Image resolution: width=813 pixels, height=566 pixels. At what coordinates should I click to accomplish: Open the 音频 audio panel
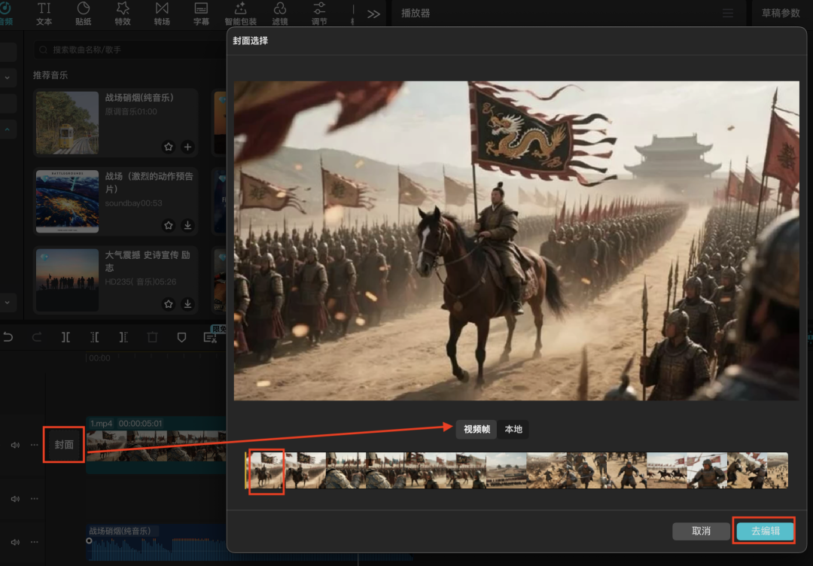tap(5, 14)
